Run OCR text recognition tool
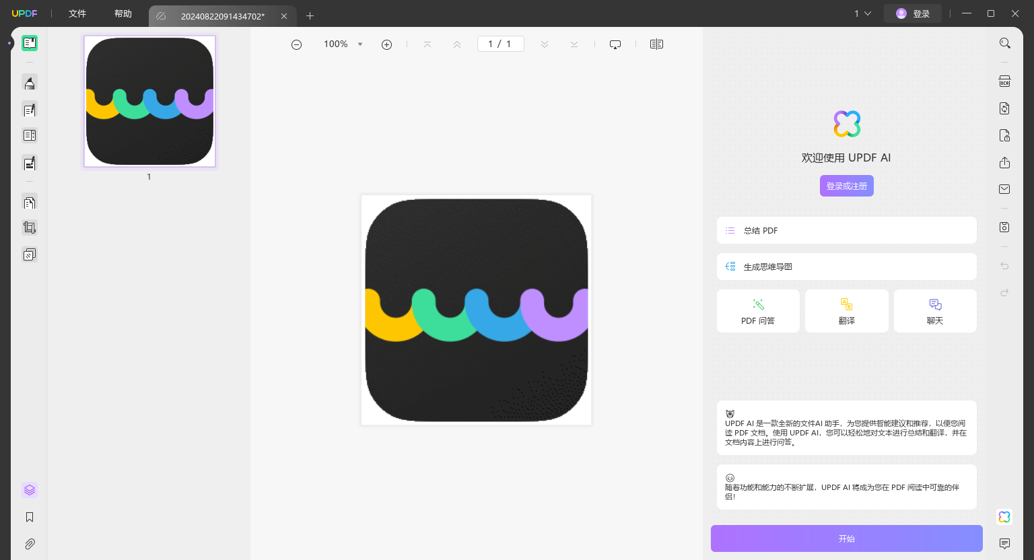Viewport: 1034px width, 560px height. (1004, 81)
